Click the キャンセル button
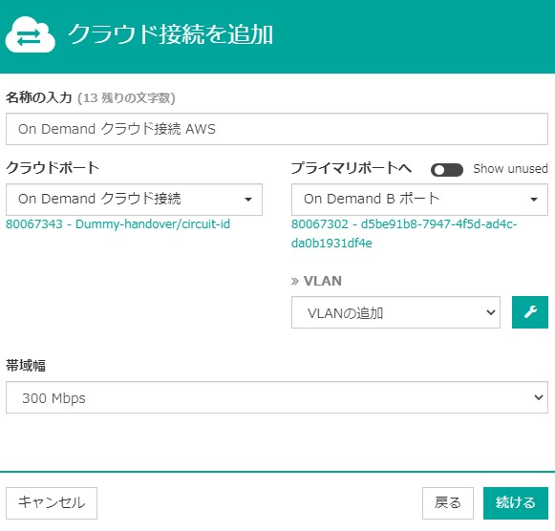The image size is (555, 531). pyautogui.click(x=52, y=502)
